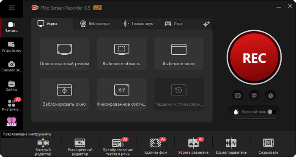Select Недавно использованные mode
Image resolution: width=296 pixels, height=157 pixels.
[x=179, y=94]
